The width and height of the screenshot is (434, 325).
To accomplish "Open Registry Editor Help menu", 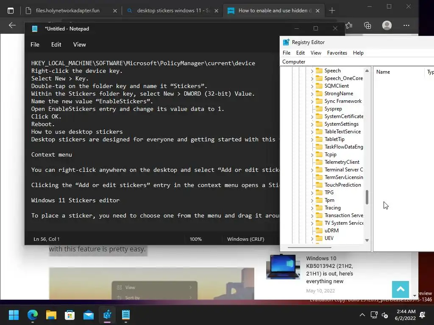I will pos(358,53).
